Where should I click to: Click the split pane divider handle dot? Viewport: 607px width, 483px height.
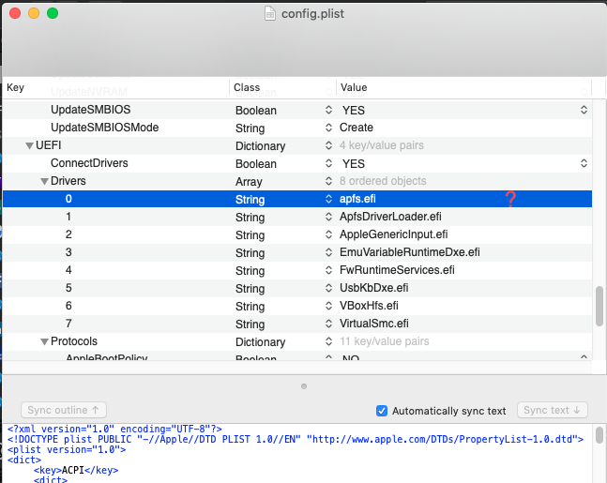pyautogui.click(x=304, y=386)
